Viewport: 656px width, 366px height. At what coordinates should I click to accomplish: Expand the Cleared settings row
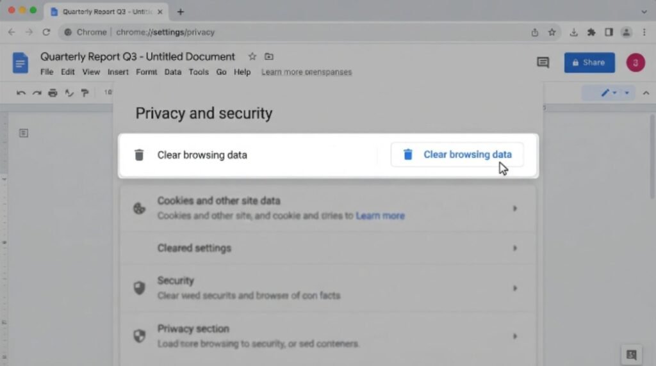(327, 248)
